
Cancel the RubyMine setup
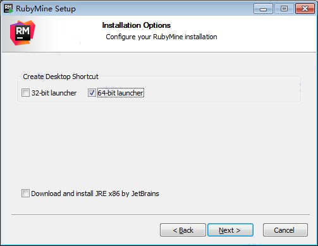285,230
